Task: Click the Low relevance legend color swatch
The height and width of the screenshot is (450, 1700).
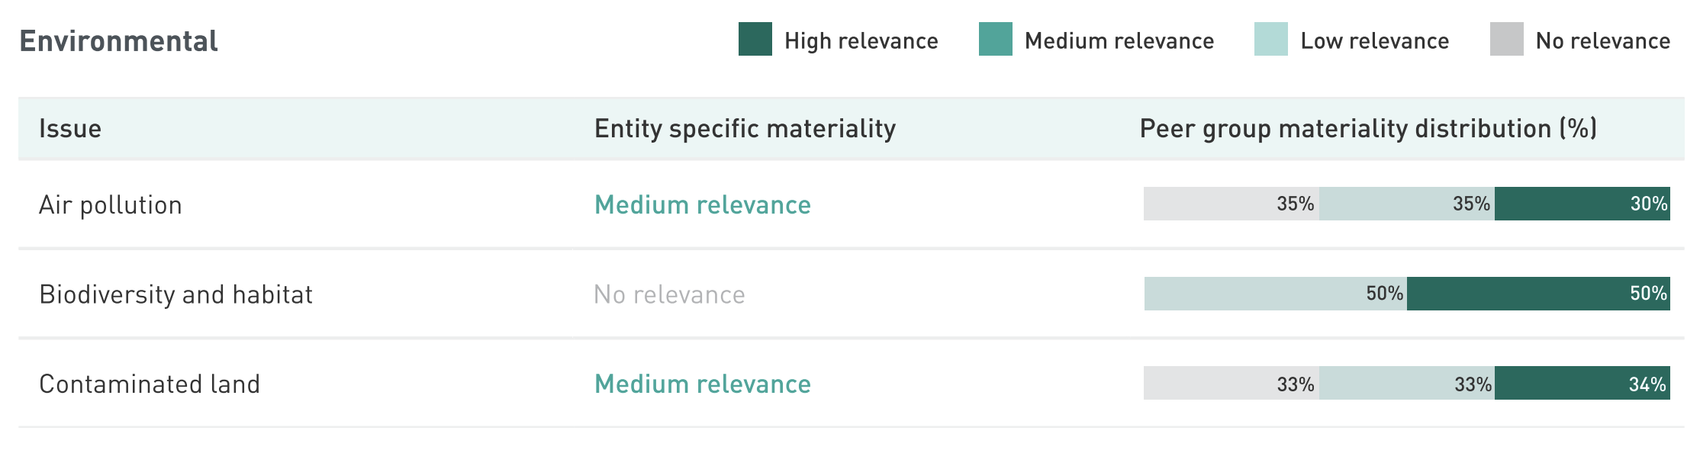Action: 1270,40
